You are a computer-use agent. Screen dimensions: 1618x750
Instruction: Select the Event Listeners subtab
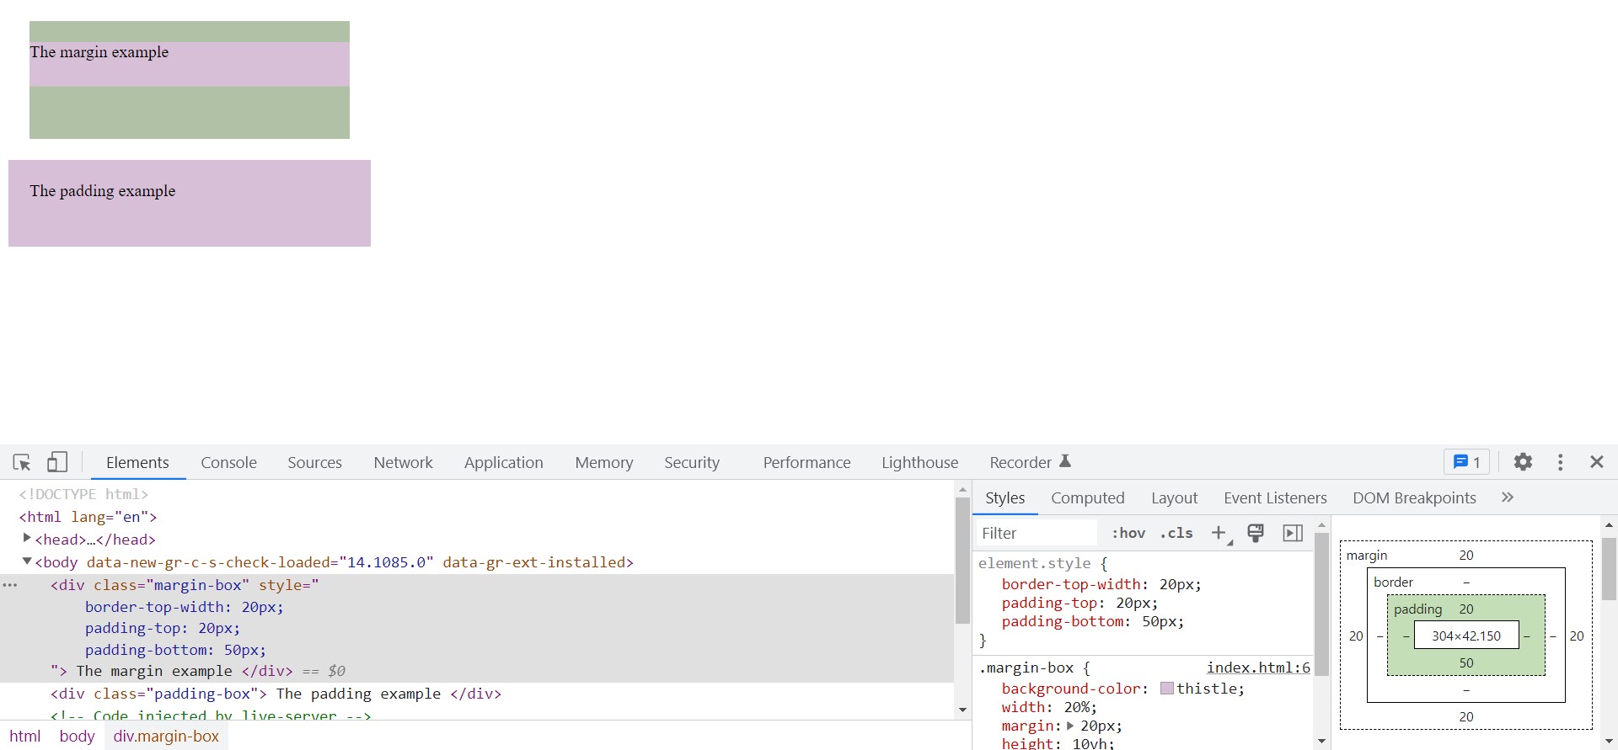click(1275, 497)
